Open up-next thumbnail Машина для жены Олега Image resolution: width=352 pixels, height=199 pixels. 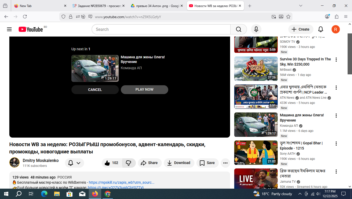click(x=95, y=68)
